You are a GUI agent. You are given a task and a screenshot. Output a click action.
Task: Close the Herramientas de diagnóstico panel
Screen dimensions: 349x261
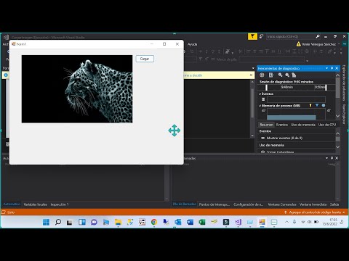click(337, 68)
